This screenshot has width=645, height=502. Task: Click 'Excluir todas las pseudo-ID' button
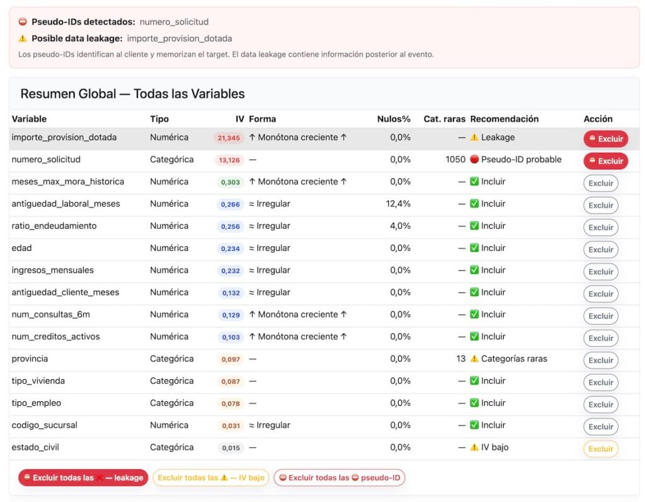tap(340, 477)
